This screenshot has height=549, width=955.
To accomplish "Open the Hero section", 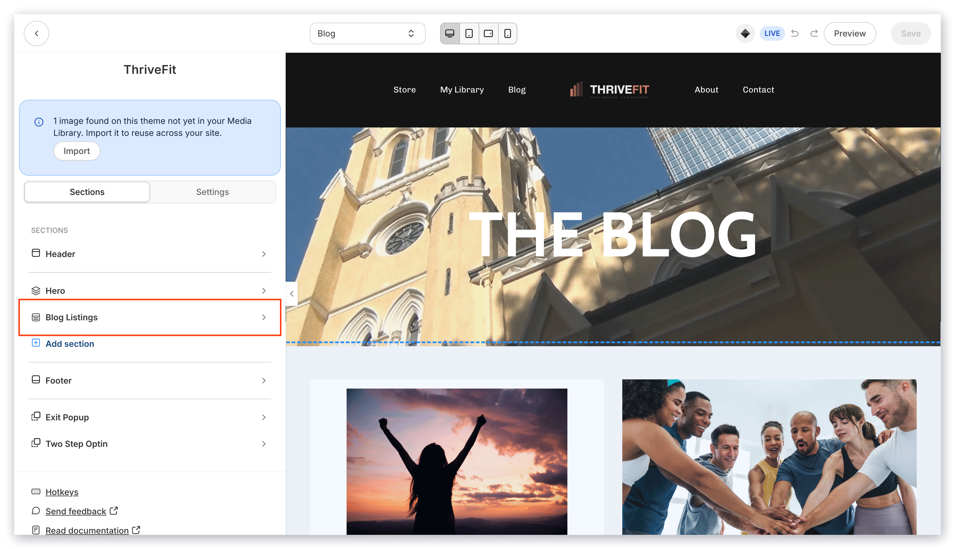I will coord(150,291).
